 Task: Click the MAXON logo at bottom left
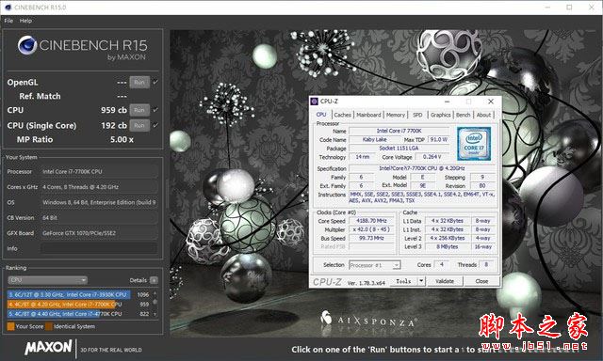(48, 348)
